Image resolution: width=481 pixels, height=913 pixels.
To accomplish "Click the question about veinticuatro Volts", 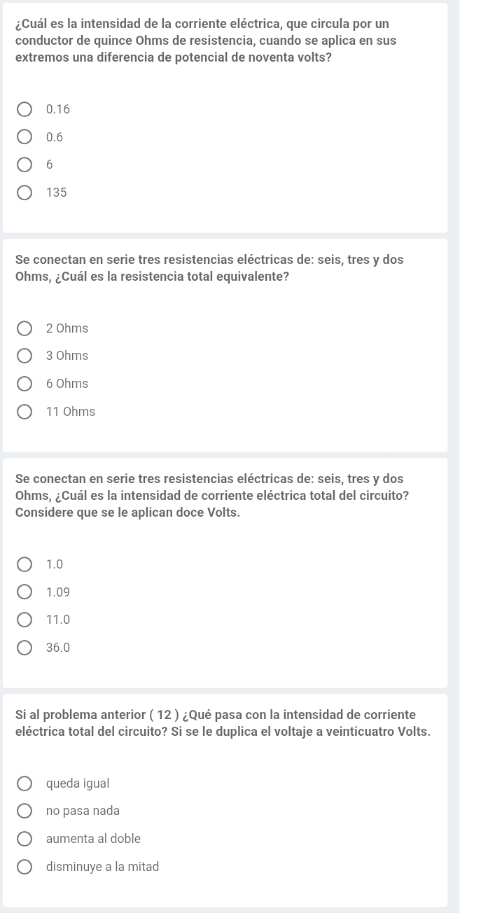I will point(223,723).
